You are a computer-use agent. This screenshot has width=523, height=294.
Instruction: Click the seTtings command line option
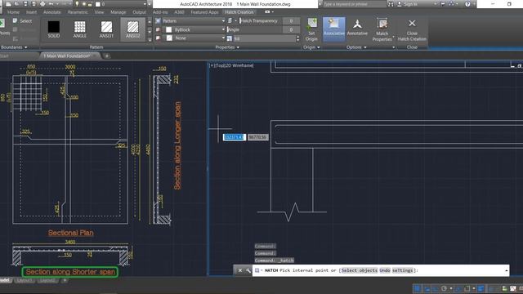(x=403, y=270)
